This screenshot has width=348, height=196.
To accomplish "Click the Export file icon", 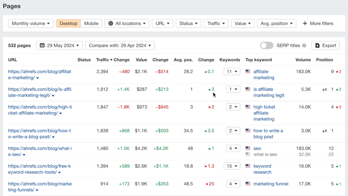I will [x=318, y=45].
